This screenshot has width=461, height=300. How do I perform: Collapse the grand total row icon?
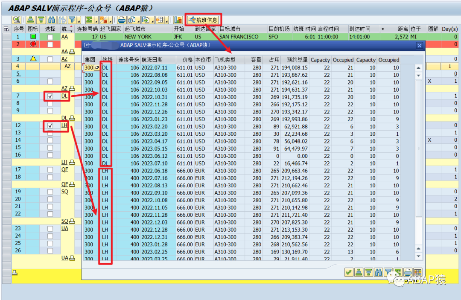(15, 273)
